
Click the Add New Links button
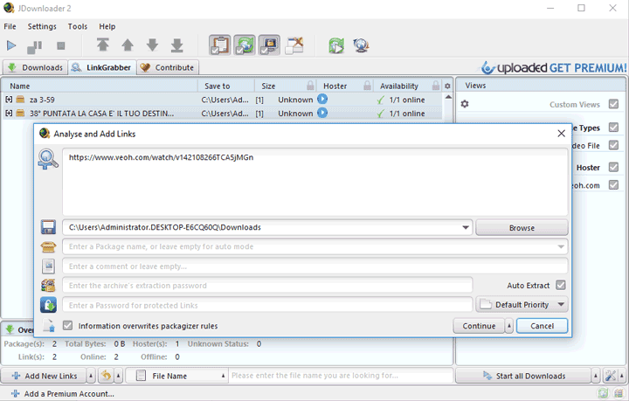44,376
